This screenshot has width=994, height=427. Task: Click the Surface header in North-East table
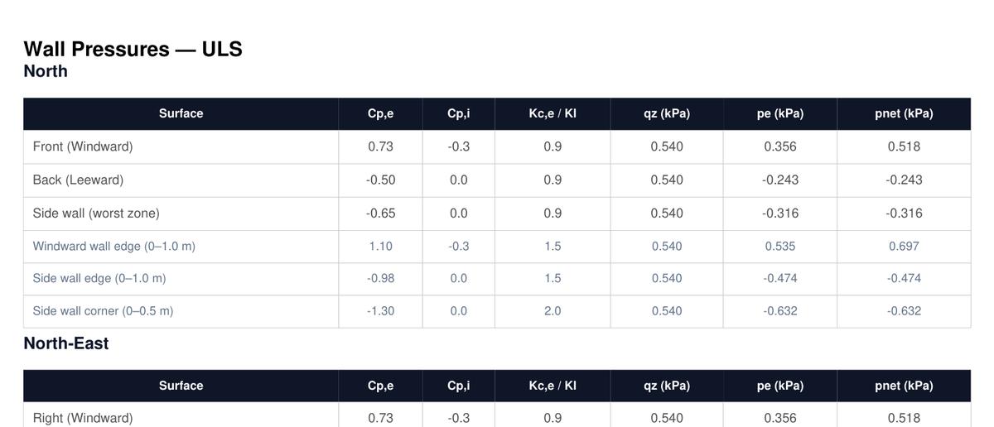click(x=181, y=386)
